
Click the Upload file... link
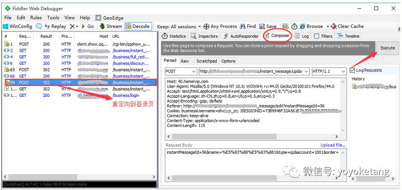(x=333, y=145)
